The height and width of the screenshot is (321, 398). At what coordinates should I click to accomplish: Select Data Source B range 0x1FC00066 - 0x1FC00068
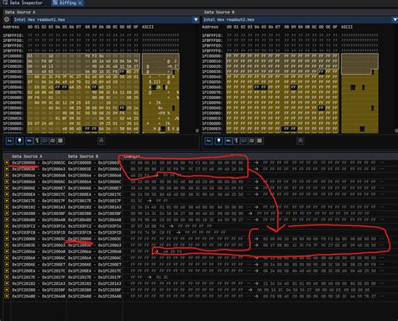coord(95,176)
